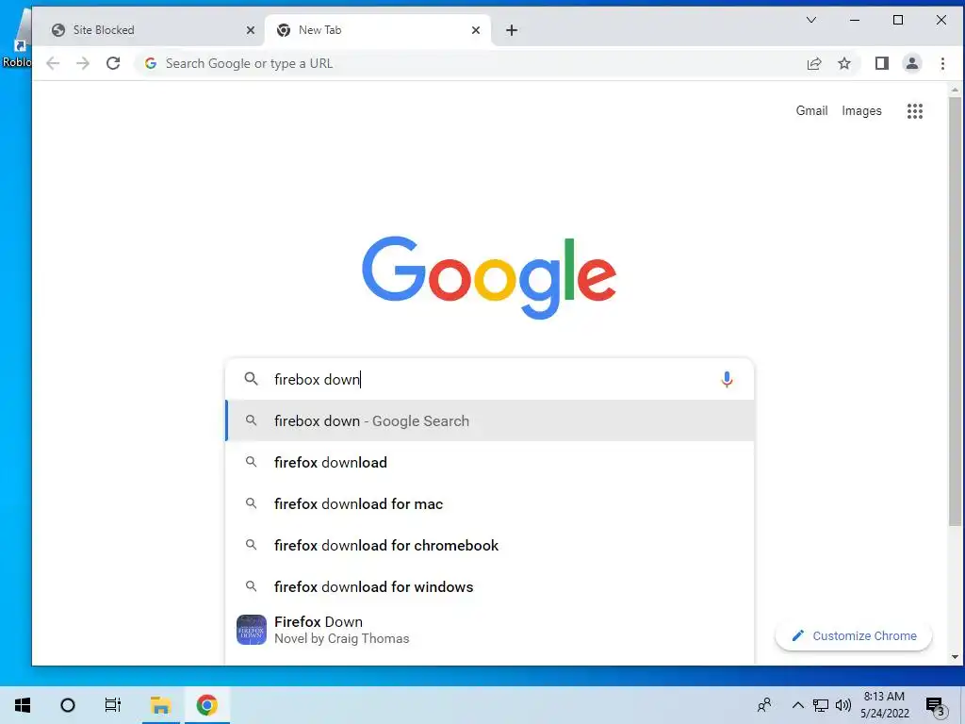Click the page vertical scrollbar thumb

[x=955, y=311]
